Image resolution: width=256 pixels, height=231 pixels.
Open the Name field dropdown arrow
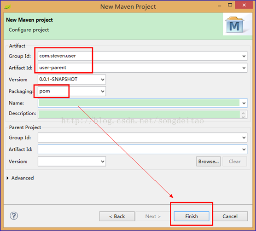(244, 103)
